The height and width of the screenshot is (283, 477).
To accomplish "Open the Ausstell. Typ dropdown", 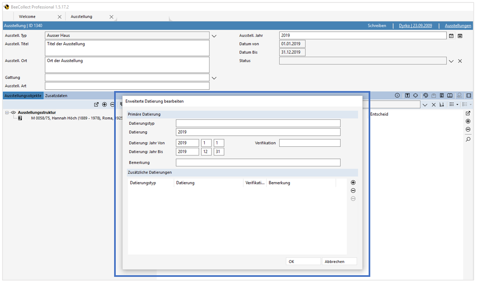I will [x=214, y=36].
